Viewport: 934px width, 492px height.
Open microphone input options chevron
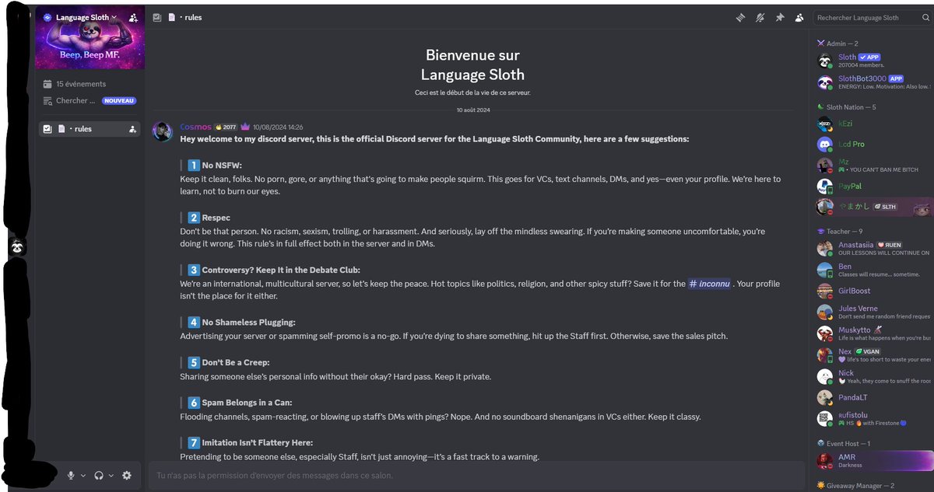click(83, 475)
